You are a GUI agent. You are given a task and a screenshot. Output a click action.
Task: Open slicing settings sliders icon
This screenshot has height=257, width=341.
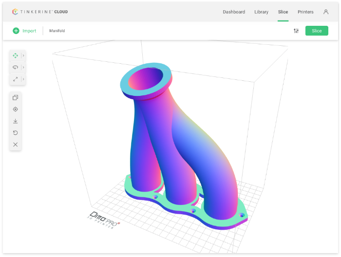(x=296, y=31)
